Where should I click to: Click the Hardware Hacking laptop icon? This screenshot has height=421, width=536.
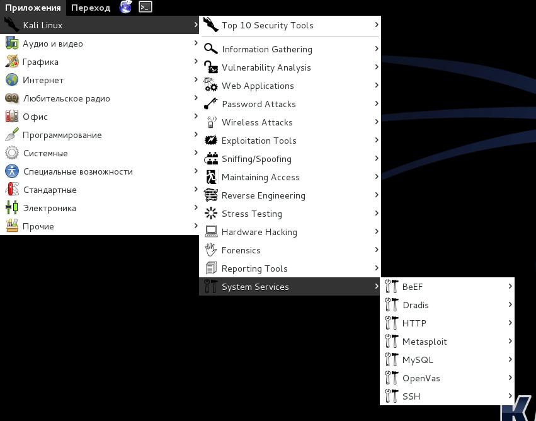pyautogui.click(x=211, y=231)
